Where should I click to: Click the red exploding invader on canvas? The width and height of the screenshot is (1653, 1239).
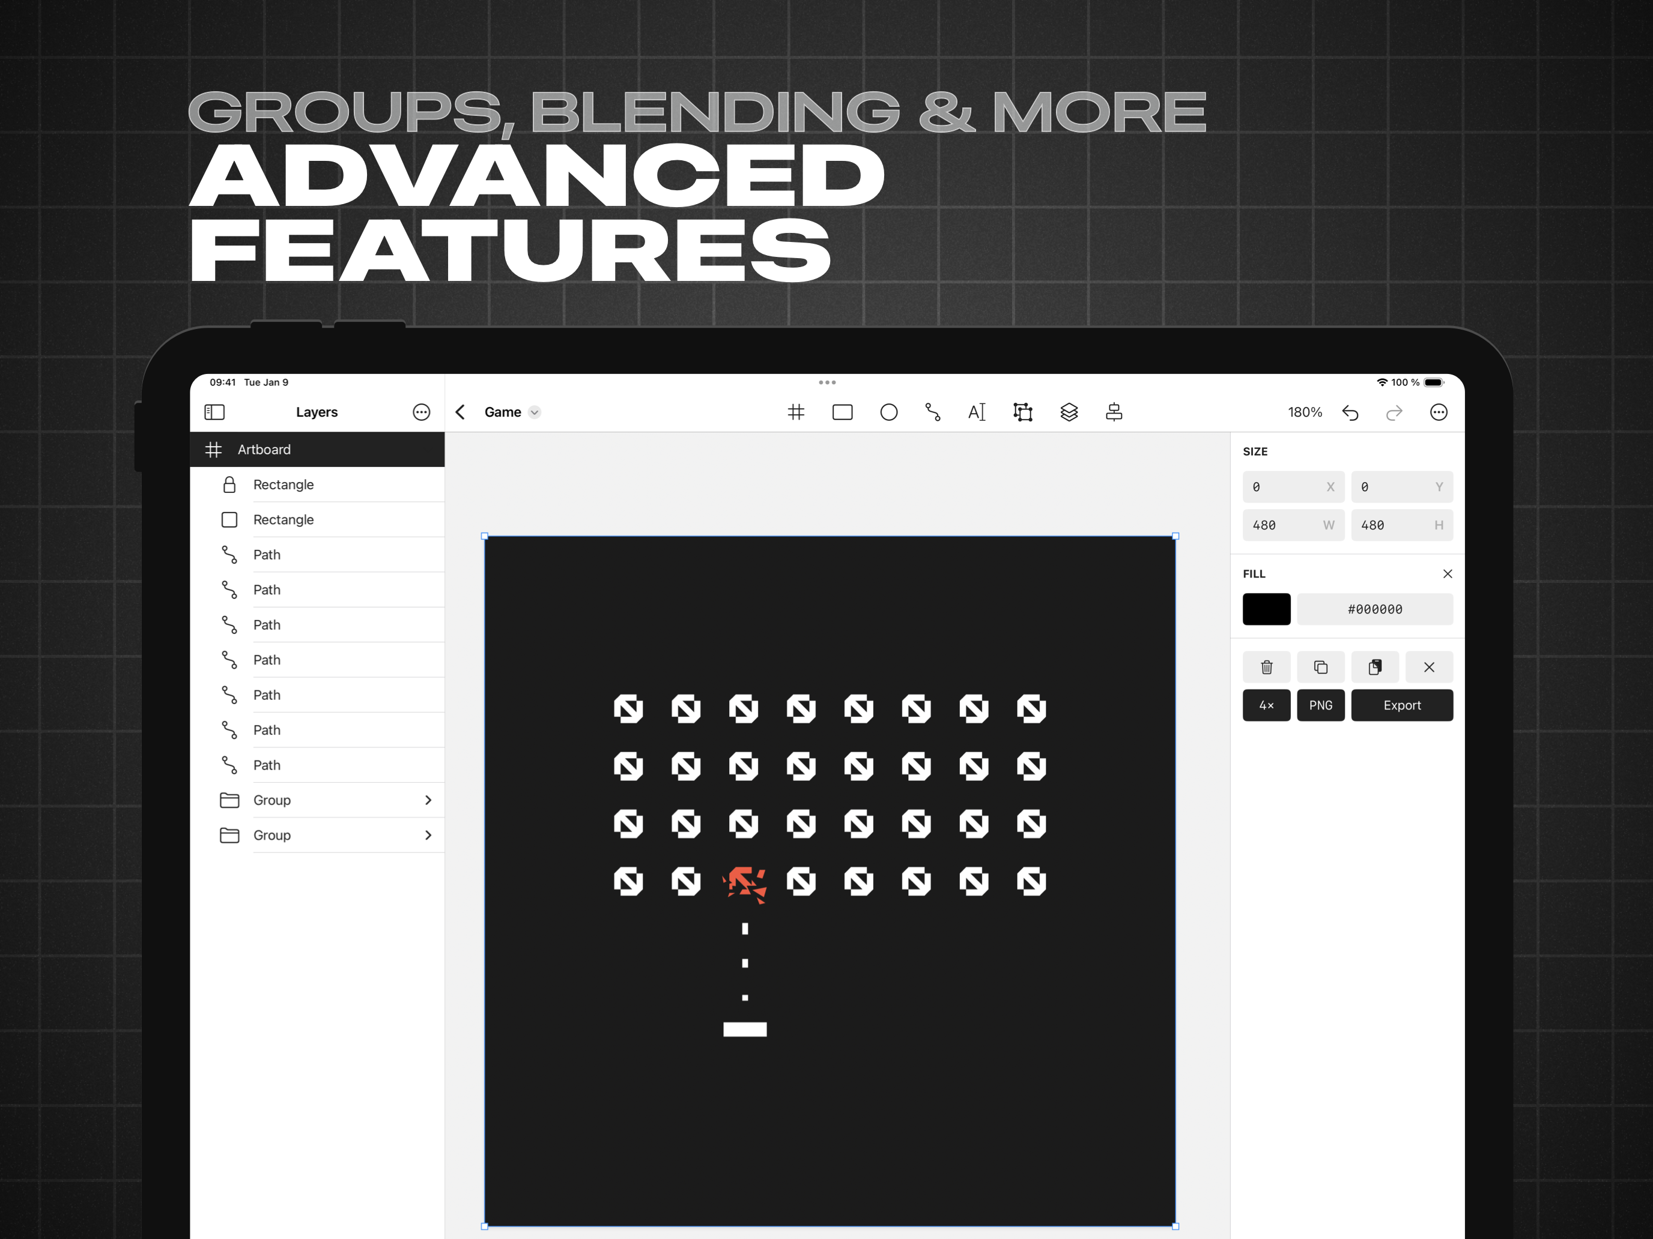(744, 884)
